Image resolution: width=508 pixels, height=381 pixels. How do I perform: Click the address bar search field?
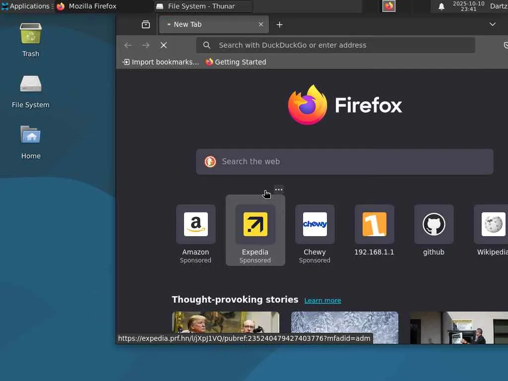pyautogui.click(x=336, y=45)
